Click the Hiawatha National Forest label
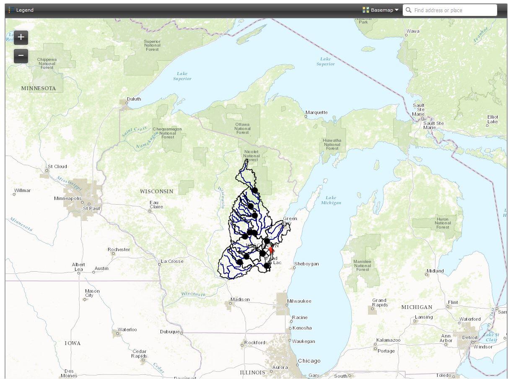 pos(332,144)
